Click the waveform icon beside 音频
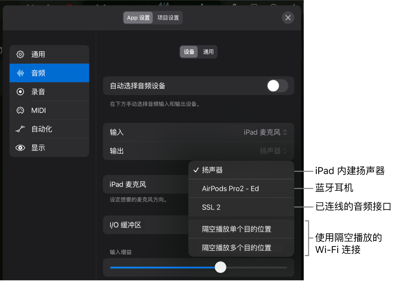 20,73
